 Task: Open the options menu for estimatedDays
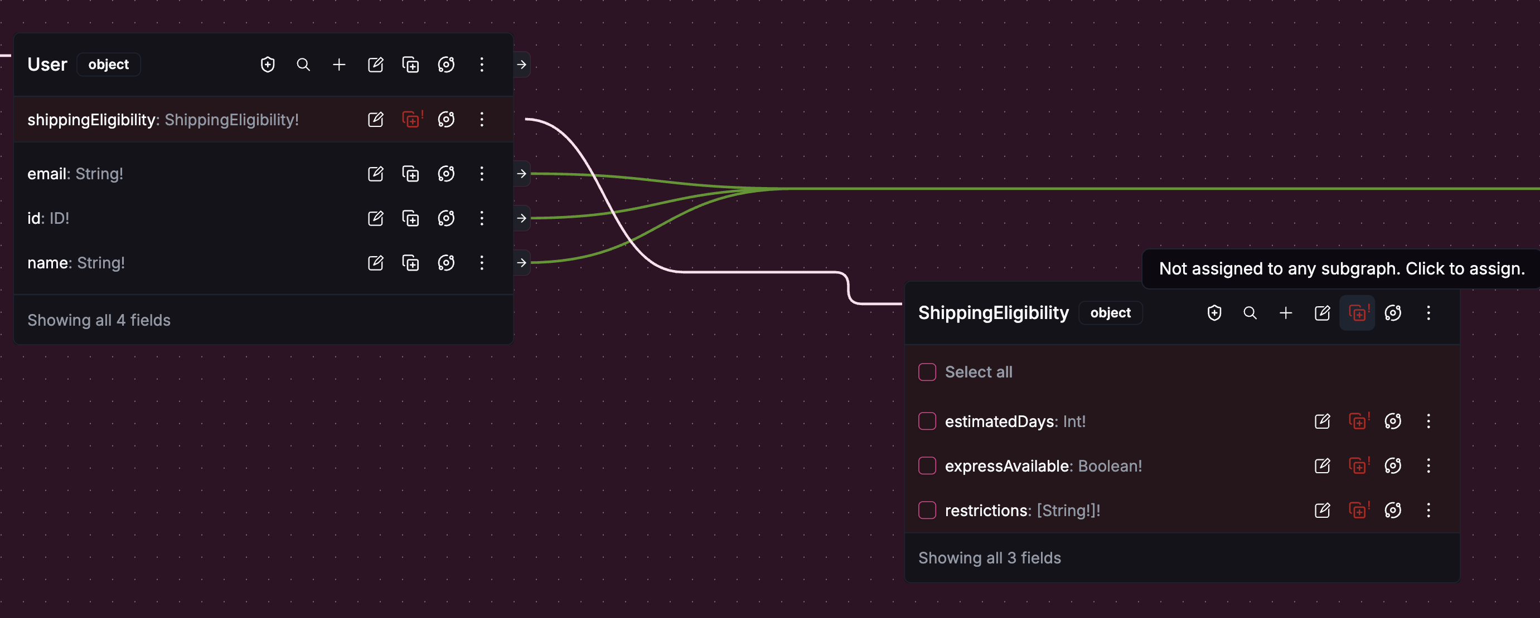(1429, 421)
